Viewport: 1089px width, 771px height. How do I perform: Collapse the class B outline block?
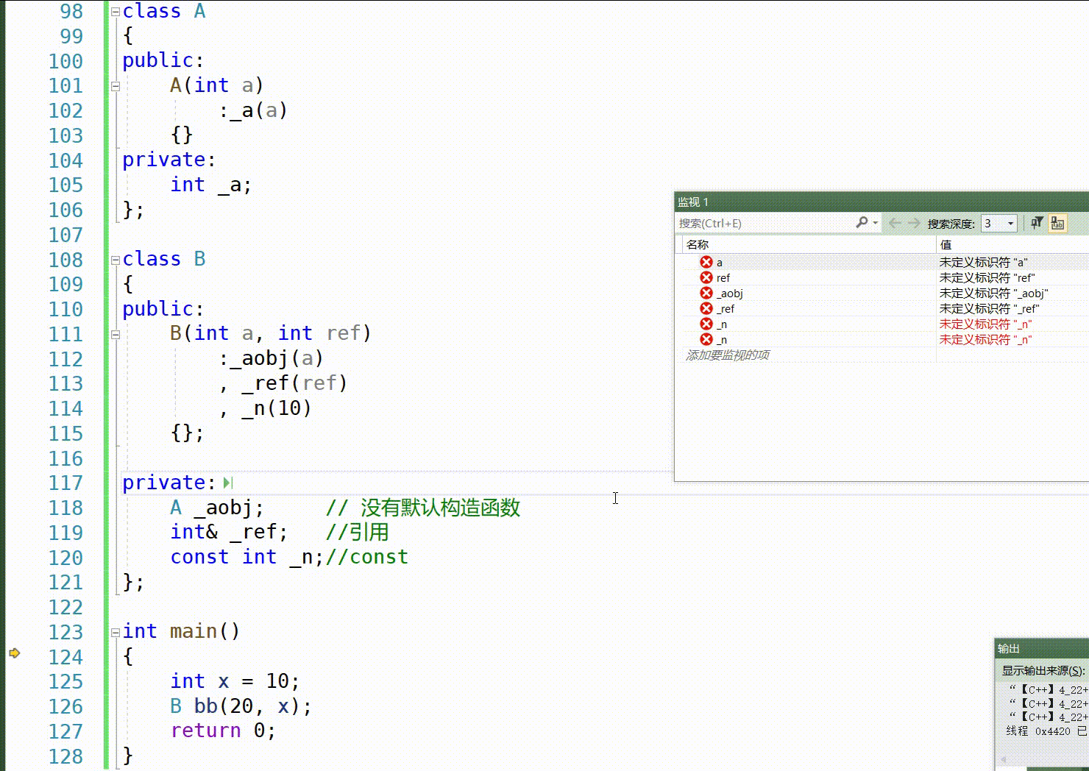coord(116,260)
